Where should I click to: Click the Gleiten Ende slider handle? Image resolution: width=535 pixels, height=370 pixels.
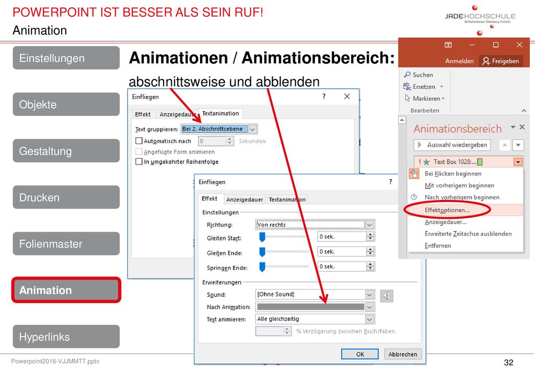click(262, 252)
